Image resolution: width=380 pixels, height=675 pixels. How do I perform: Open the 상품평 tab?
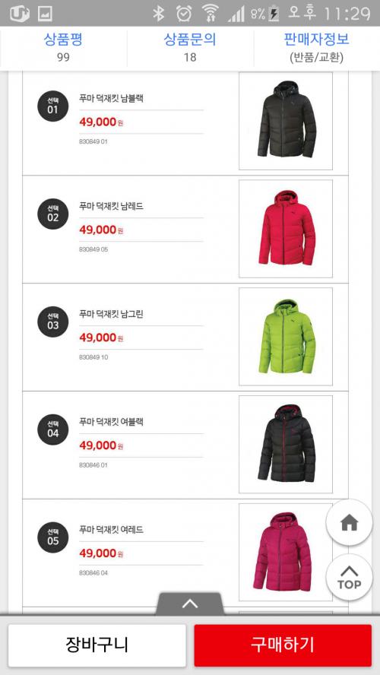click(63, 47)
